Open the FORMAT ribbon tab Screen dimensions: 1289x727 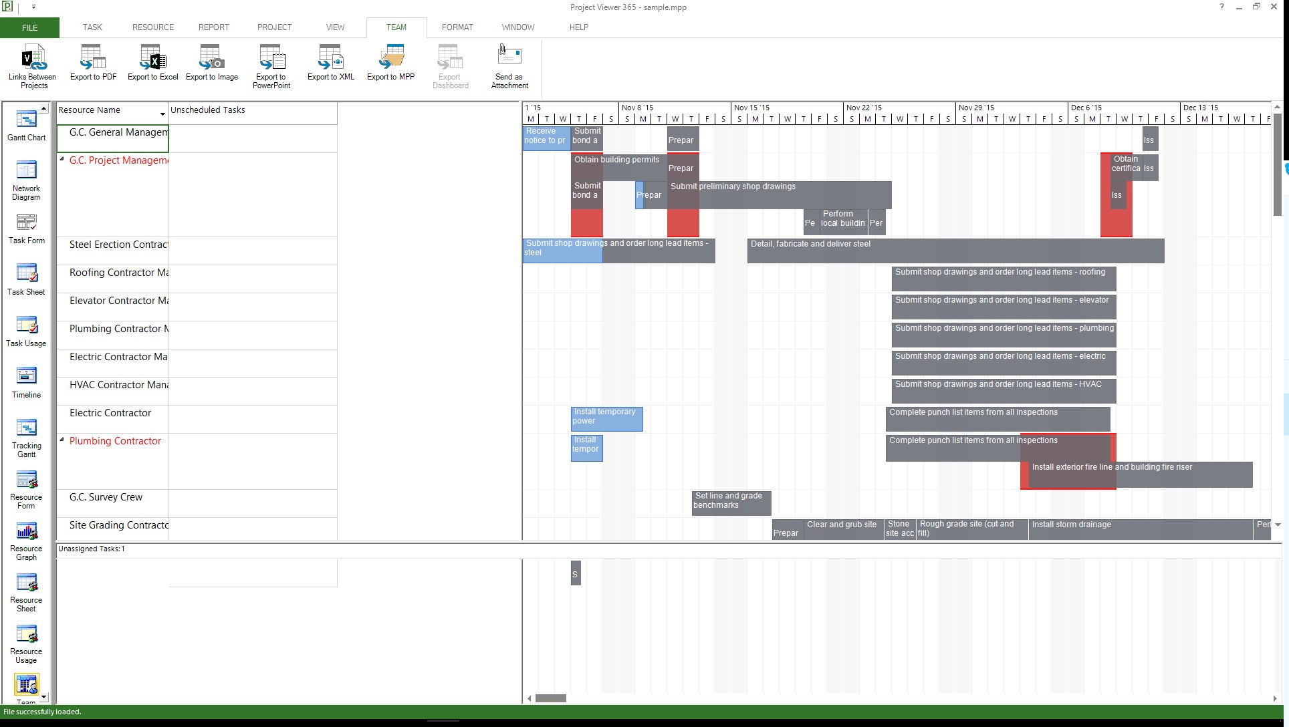tap(457, 27)
